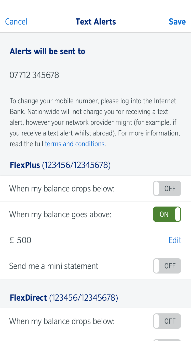
Task: Open the terms and conditions link
Action: pos(75,144)
